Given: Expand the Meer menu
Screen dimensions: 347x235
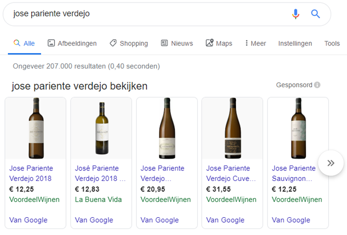Looking at the screenshot, I should pos(255,44).
